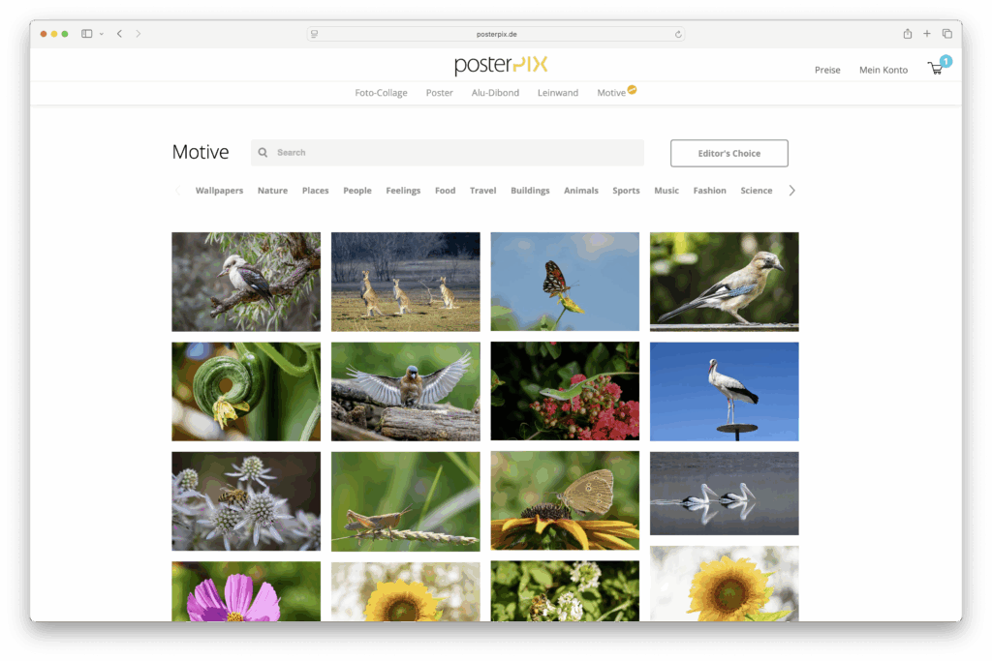Select the Places category
The height and width of the screenshot is (661, 992).
tap(315, 191)
